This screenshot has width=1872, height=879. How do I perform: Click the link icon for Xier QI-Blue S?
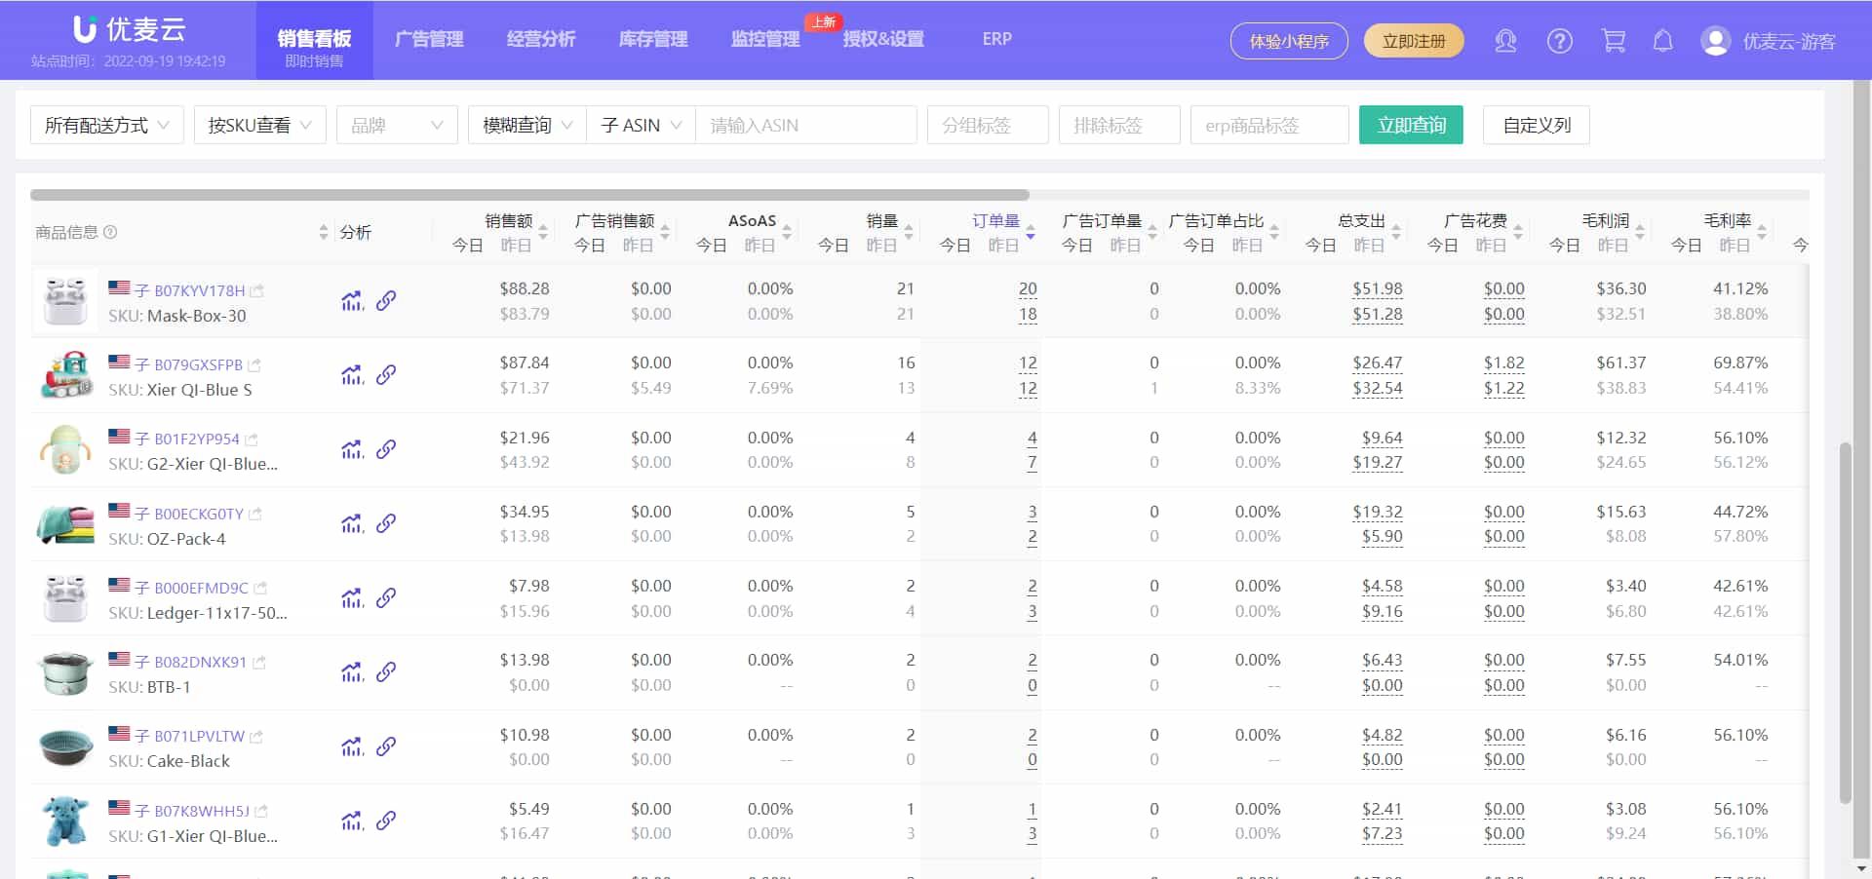[x=387, y=375]
